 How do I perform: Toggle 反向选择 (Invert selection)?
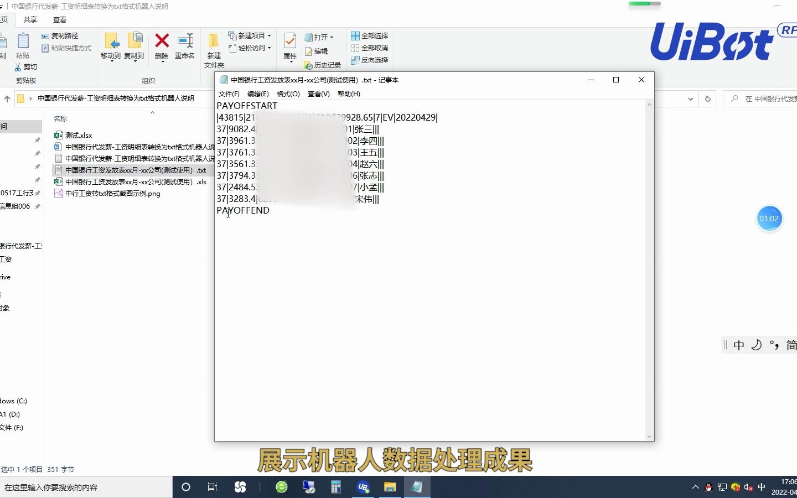pyautogui.click(x=370, y=60)
